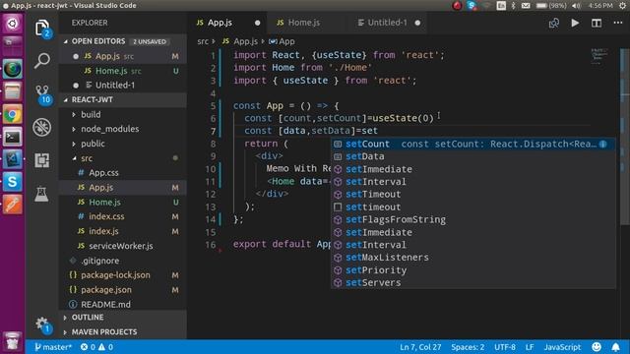The image size is (630, 354).
Task: Choose setMaxListeners suggestion
Action: click(x=472, y=258)
